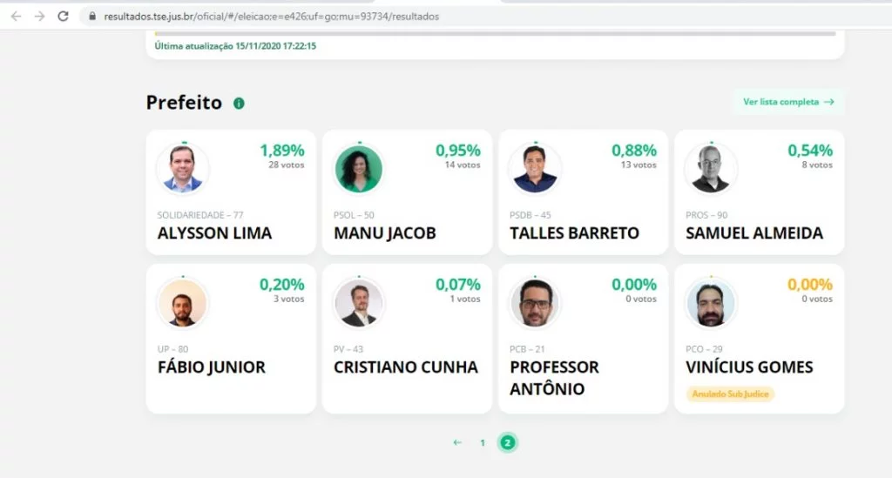This screenshot has height=478, width=892.
Task: Click the 14 votos count
Action: pos(463,165)
